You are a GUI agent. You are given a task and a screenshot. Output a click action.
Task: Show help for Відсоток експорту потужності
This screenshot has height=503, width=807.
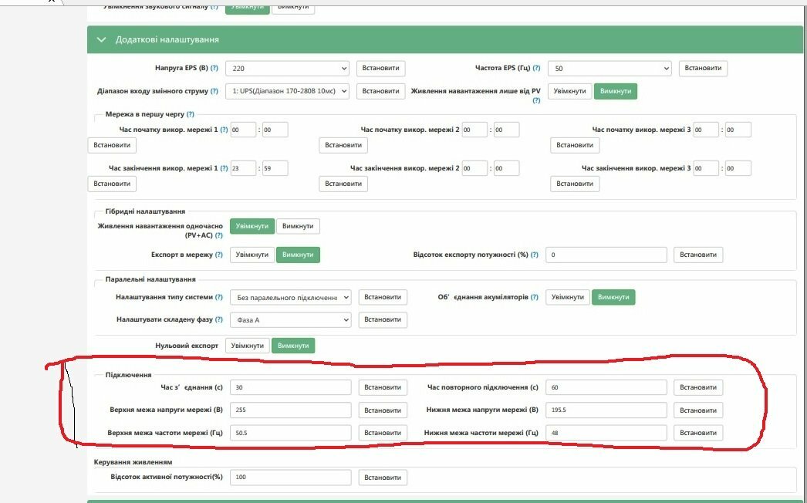coord(535,255)
